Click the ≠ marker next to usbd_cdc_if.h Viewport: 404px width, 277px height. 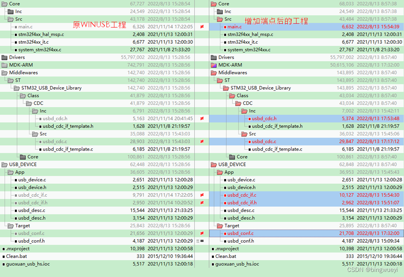[x=202, y=203]
